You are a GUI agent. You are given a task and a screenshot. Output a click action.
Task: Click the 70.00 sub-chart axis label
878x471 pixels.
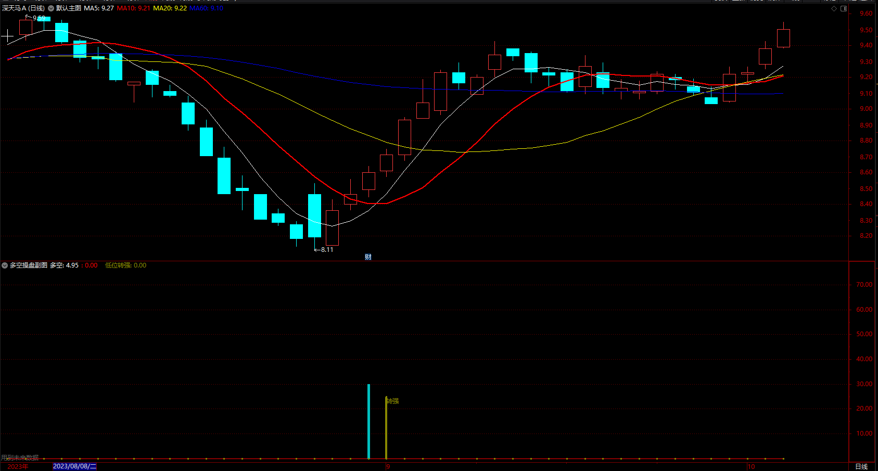[x=864, y=285]
